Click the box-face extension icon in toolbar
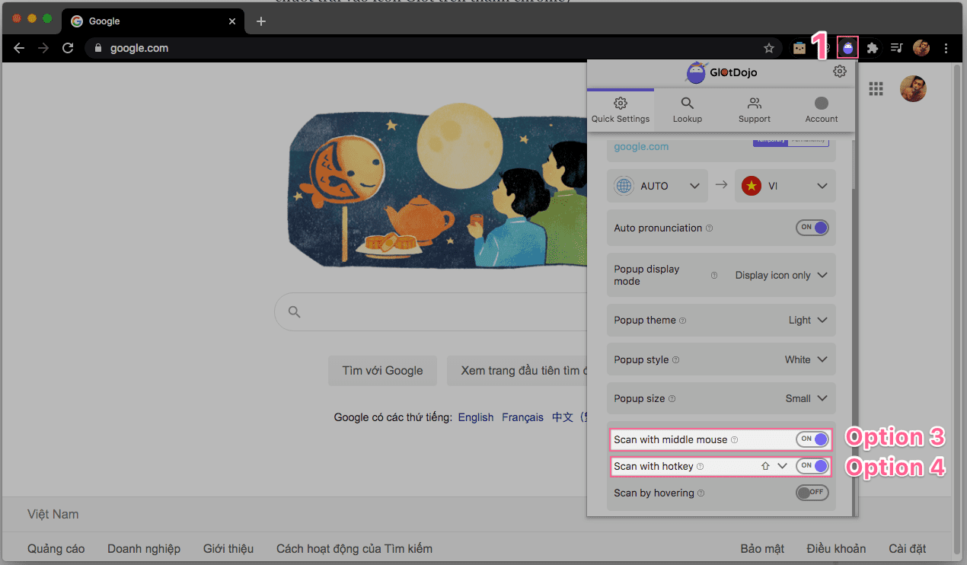The image size is (967, 565). point(799,48)
